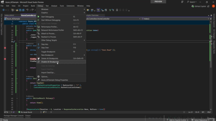
Task: Click the bookmark toolbar icon
Action: 117,10
